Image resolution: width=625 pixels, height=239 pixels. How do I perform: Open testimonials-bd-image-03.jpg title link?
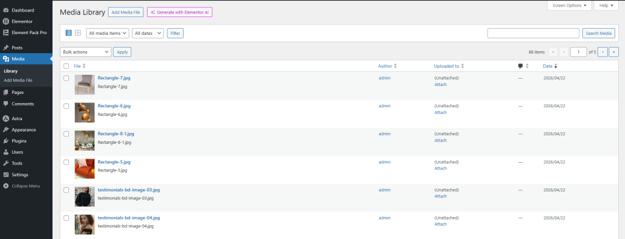pyautogui.click(x=129, y=190)
